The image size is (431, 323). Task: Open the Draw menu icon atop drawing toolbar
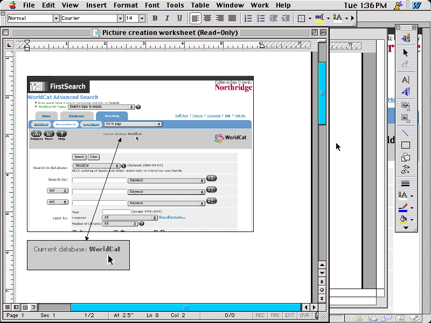(x=406, y=38)
